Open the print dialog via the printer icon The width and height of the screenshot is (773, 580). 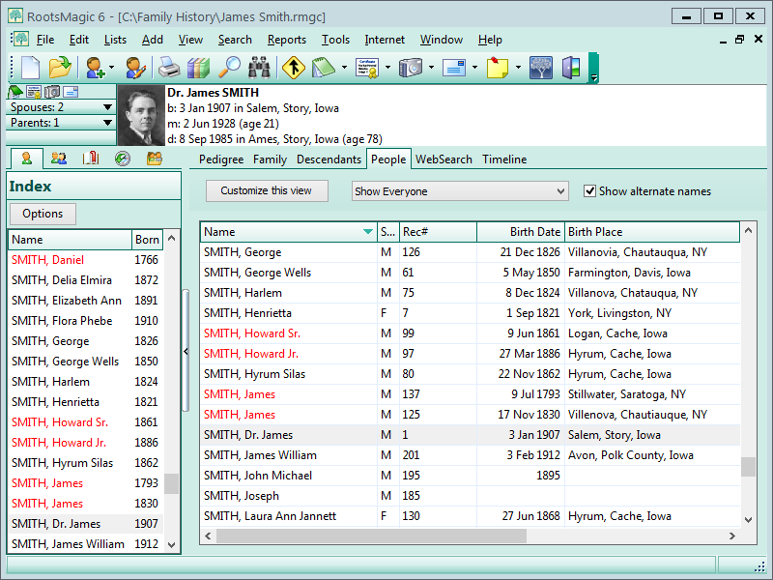(x=167, y=68)
